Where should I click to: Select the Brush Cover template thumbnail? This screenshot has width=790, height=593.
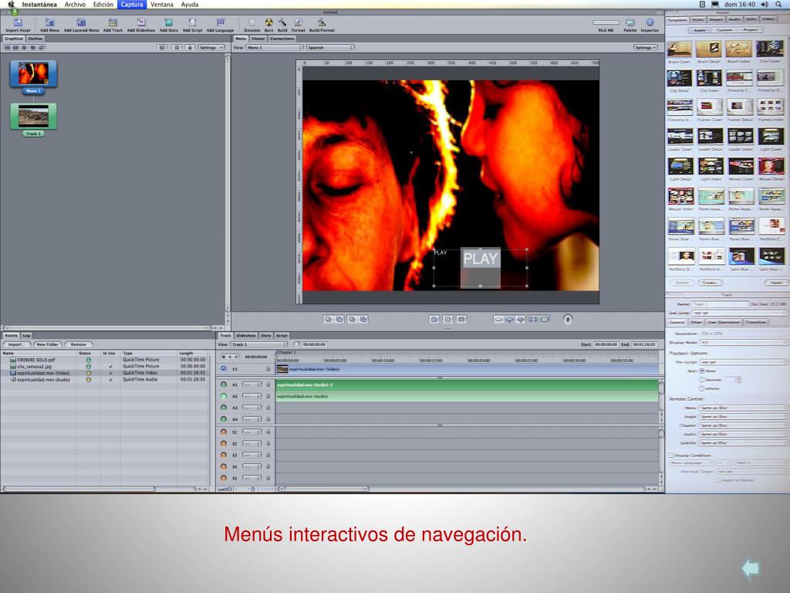[x=680, y=49]
